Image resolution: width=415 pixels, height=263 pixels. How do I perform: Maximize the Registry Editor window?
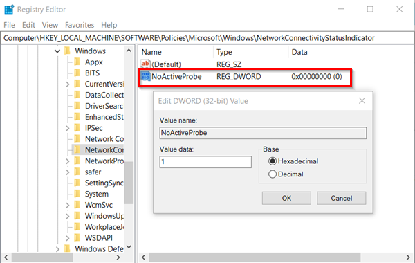[x=370, y=9]
